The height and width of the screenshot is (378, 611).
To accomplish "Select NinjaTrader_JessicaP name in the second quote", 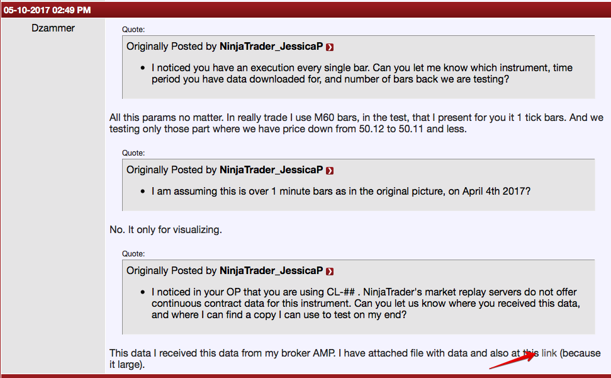I will tap(271, 170).
